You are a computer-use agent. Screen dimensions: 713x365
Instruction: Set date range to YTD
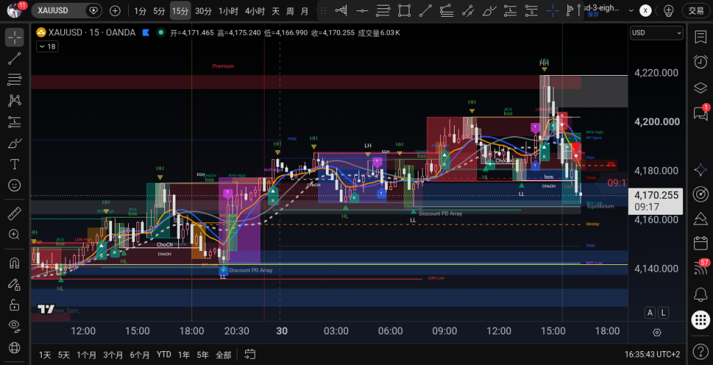tap(164, 355)
